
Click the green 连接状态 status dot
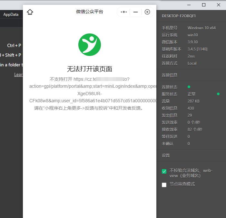tap(189, 87)
